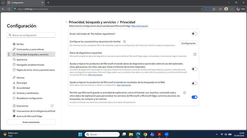Open Perfiles settings section
Screen dimensions: 247x138
[31, 44]
